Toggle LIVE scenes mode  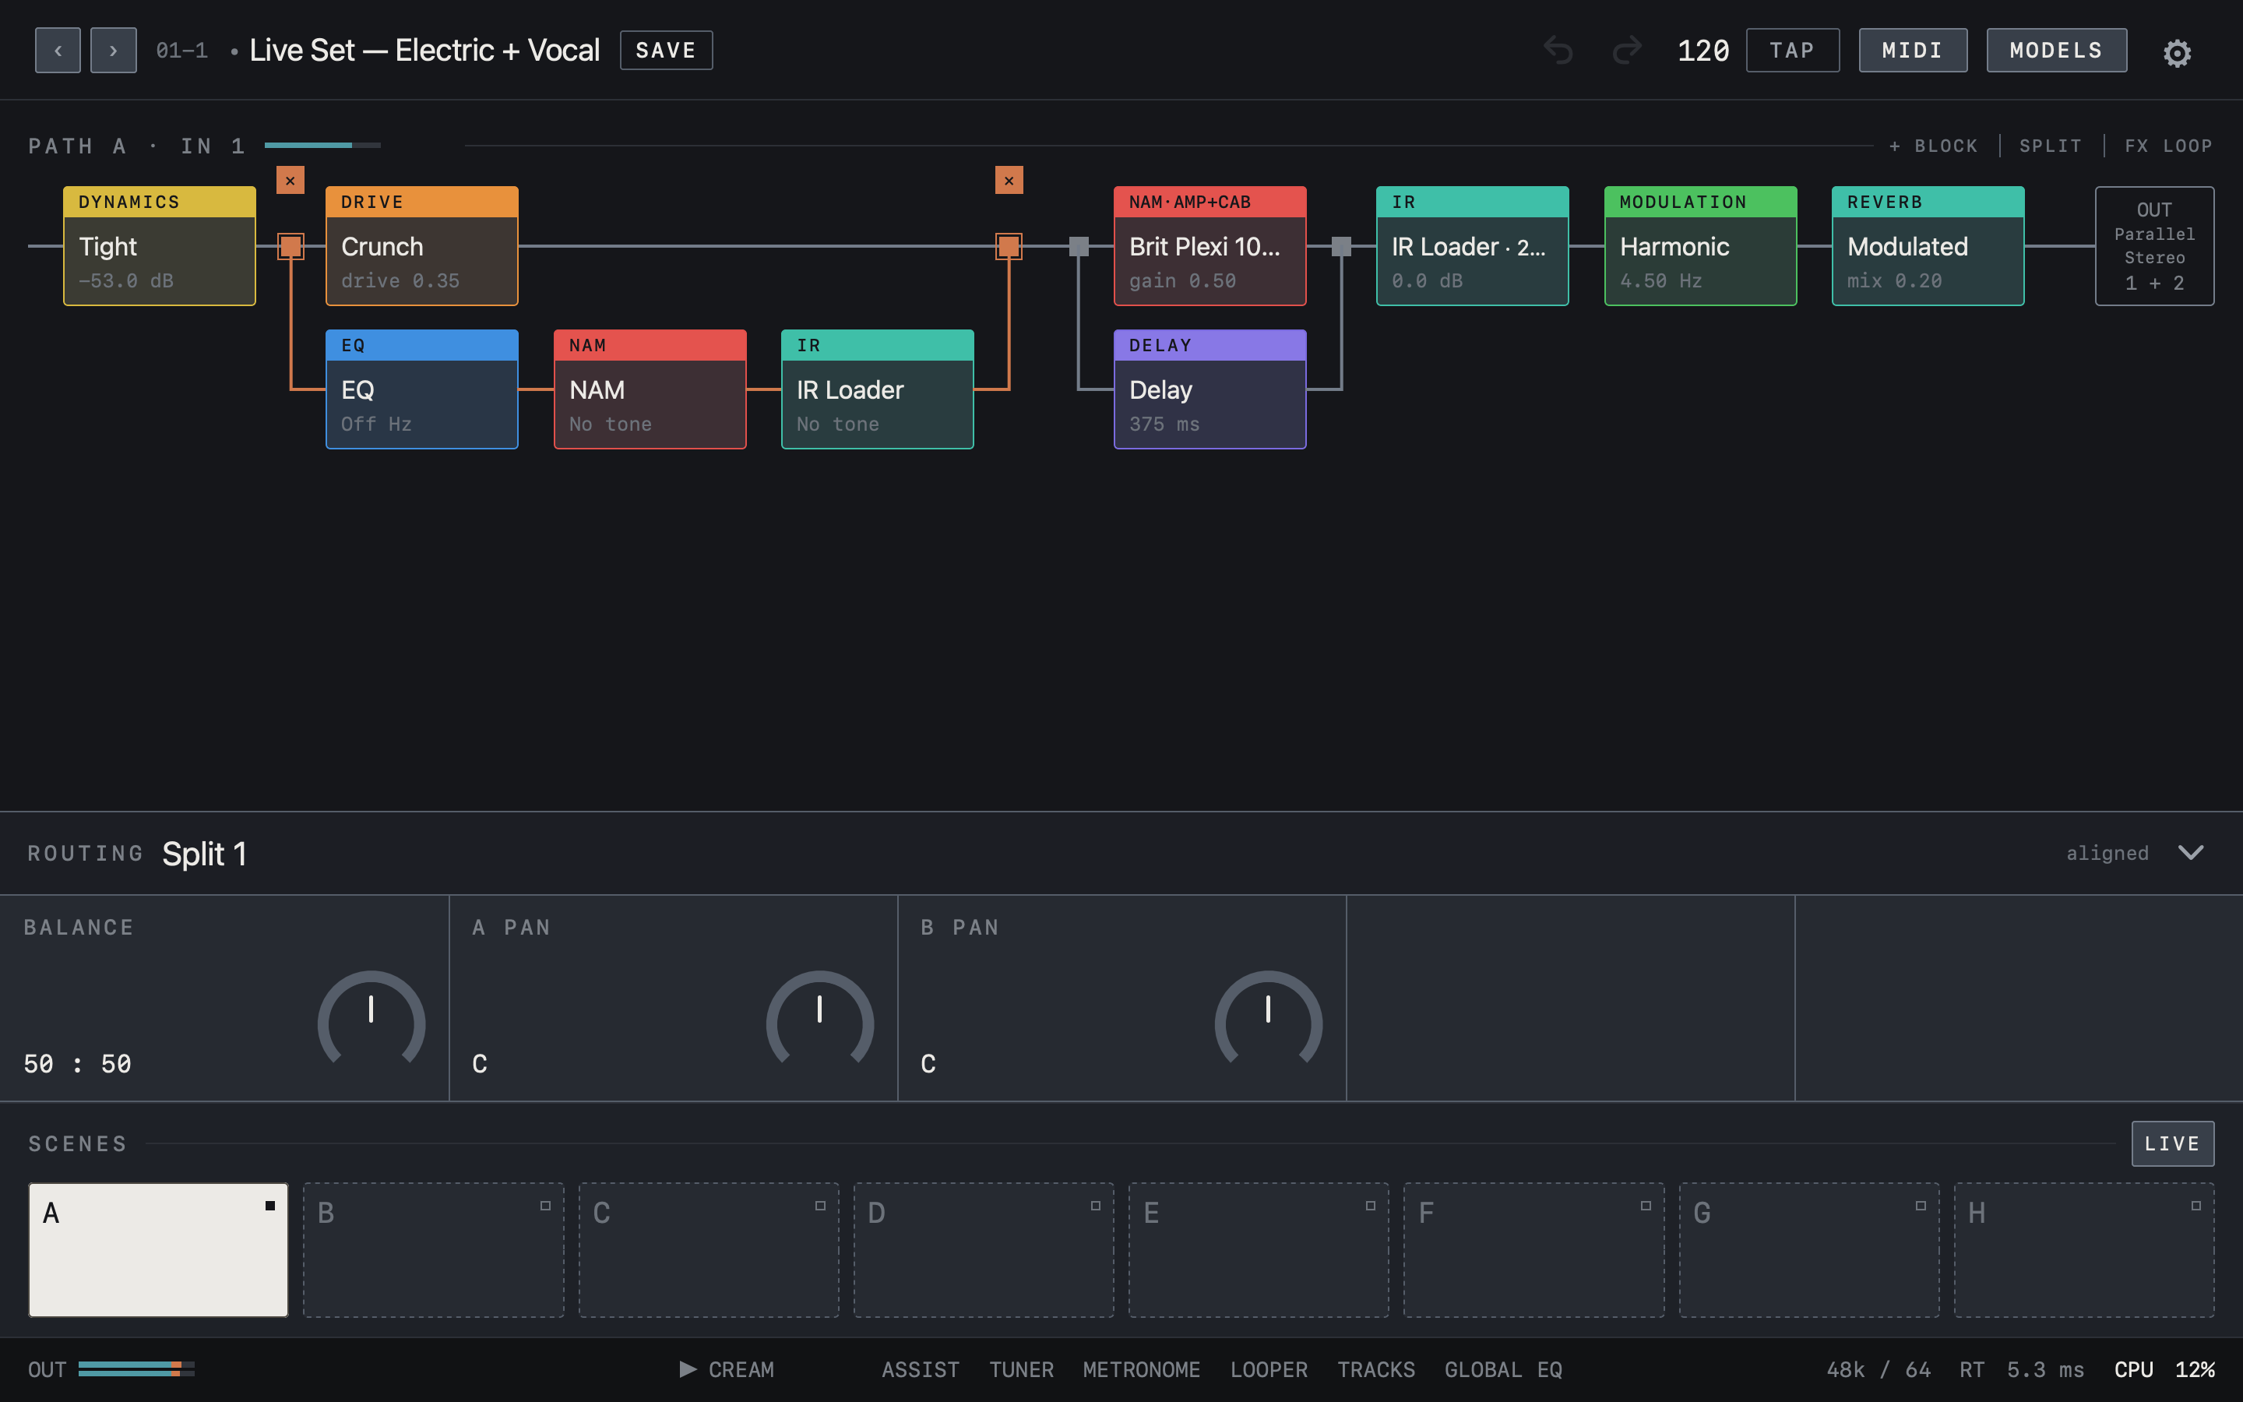(2173, 1143)
